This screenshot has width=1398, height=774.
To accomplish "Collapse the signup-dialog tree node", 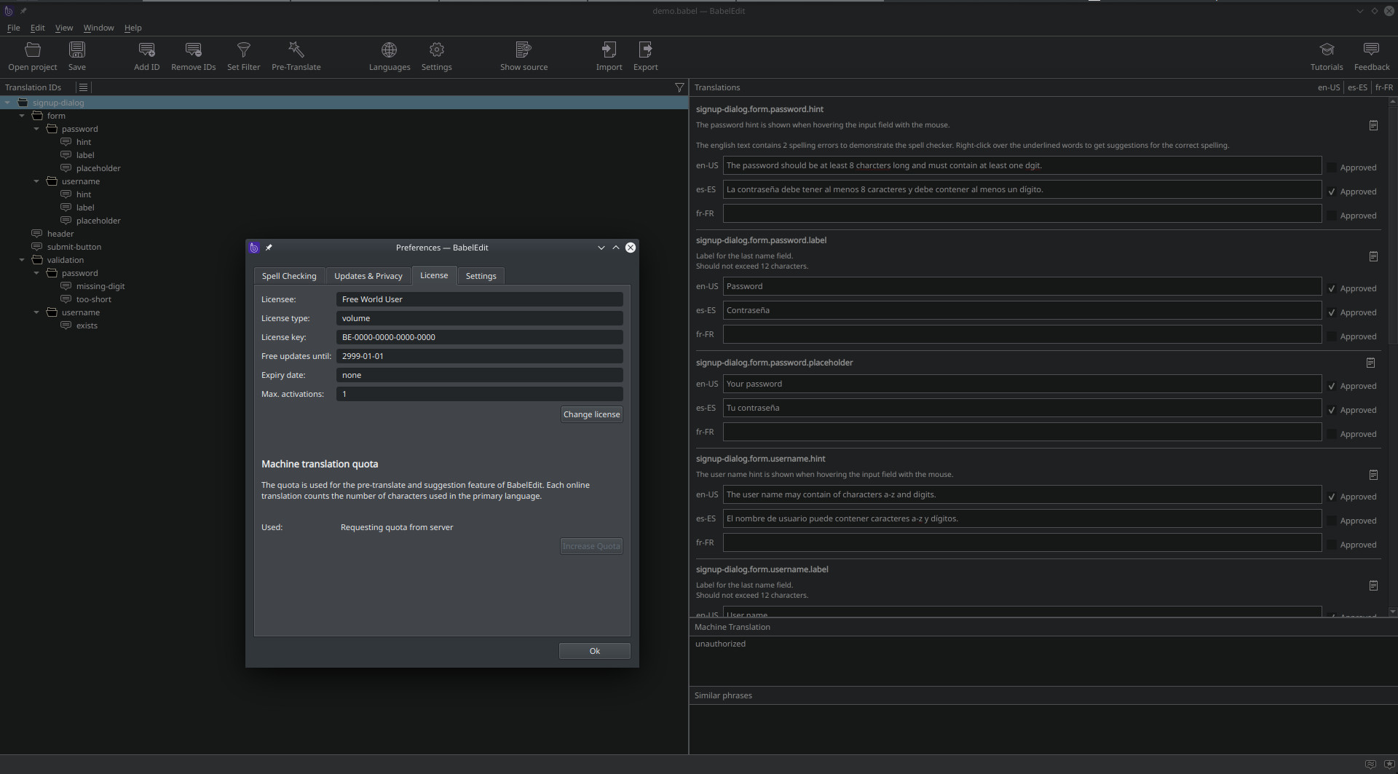I will click(7, 103).
